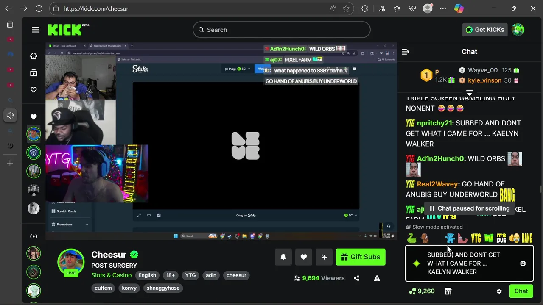Click the 18+ tag
Screen dimensions: 543x305
(x=171, y=275)
